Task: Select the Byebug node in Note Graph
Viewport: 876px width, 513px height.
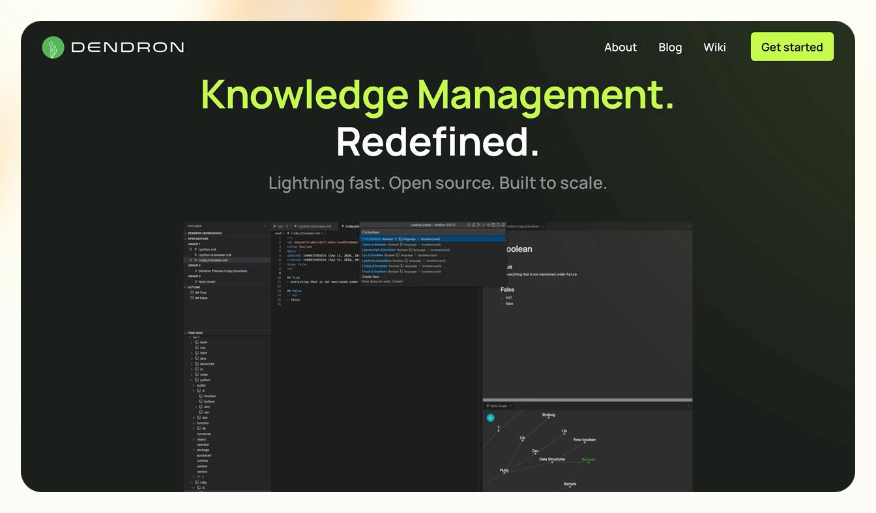Action: (x=549, y=415)
